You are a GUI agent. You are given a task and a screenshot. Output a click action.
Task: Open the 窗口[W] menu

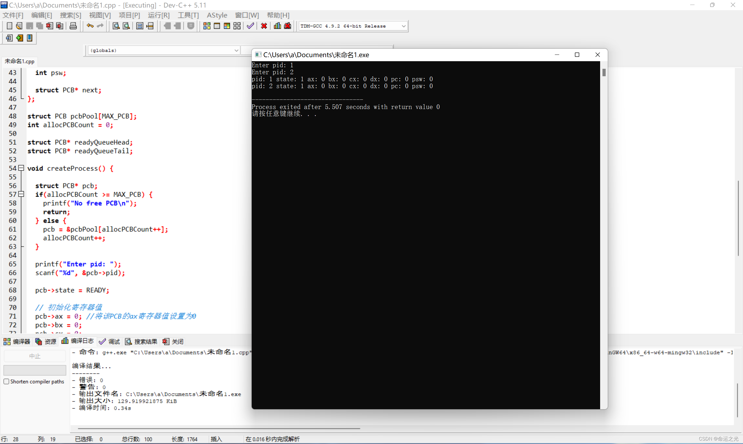coord(247,15)
